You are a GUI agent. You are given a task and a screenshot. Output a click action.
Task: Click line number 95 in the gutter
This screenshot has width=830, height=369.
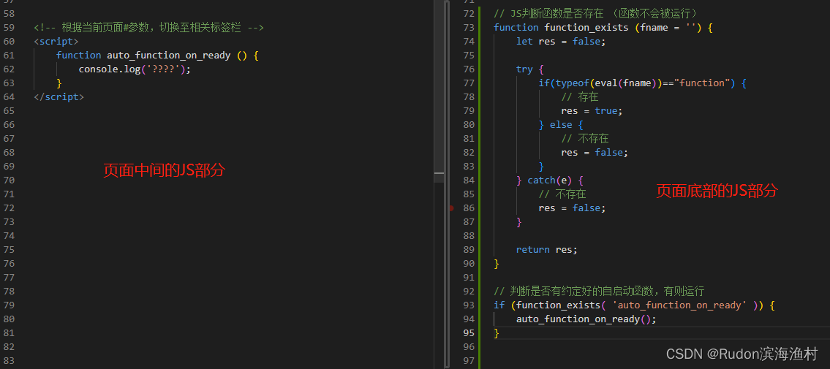469,333
